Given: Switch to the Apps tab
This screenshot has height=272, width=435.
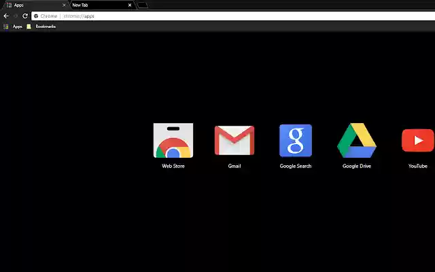Looking at the screenshot, I should click(x=35, y=5).
